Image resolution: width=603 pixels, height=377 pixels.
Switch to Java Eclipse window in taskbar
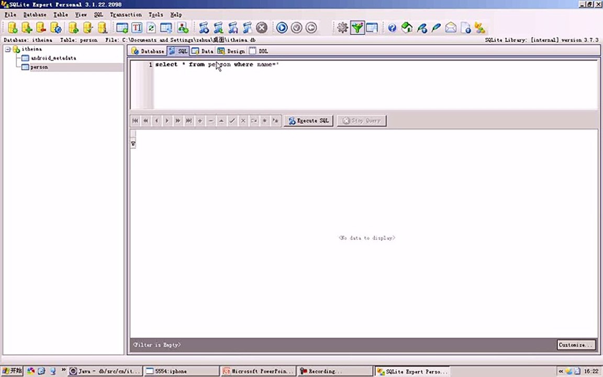[x=105, y=371]
